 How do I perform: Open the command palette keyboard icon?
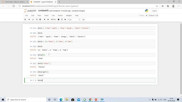coord(83,20)
